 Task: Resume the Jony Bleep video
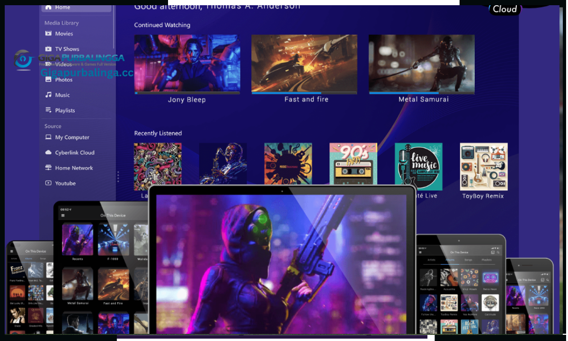(x=187, y=63)
